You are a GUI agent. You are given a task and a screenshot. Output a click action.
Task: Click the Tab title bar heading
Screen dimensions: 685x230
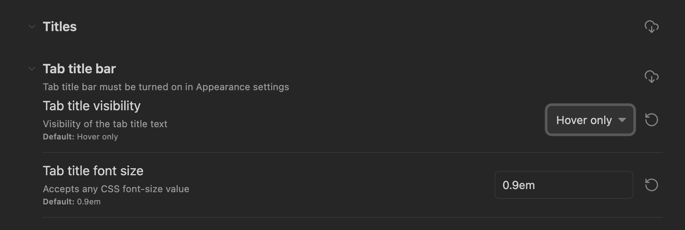pos(79,69)
